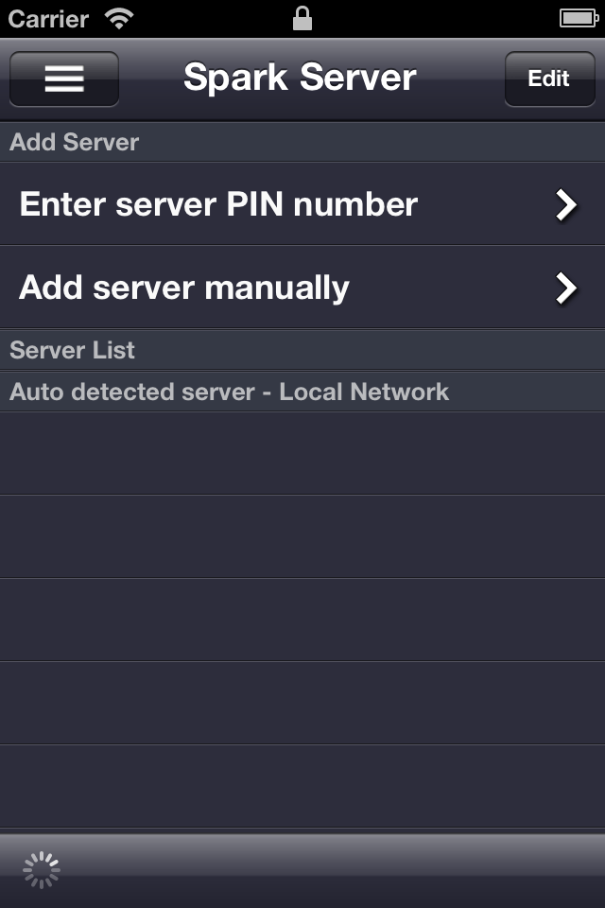
Task: Click the lock icon in status bar
Action: pos(302,19)
